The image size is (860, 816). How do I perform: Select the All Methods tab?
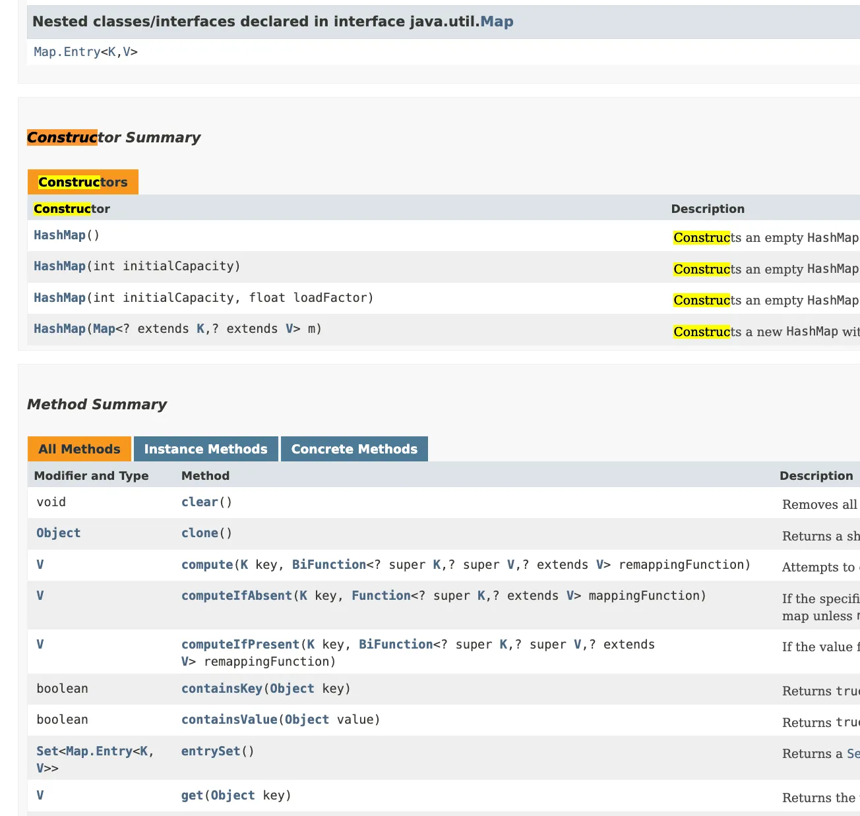79,450
